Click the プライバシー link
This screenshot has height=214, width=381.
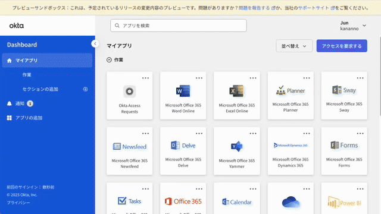click(x=18, y=203)
